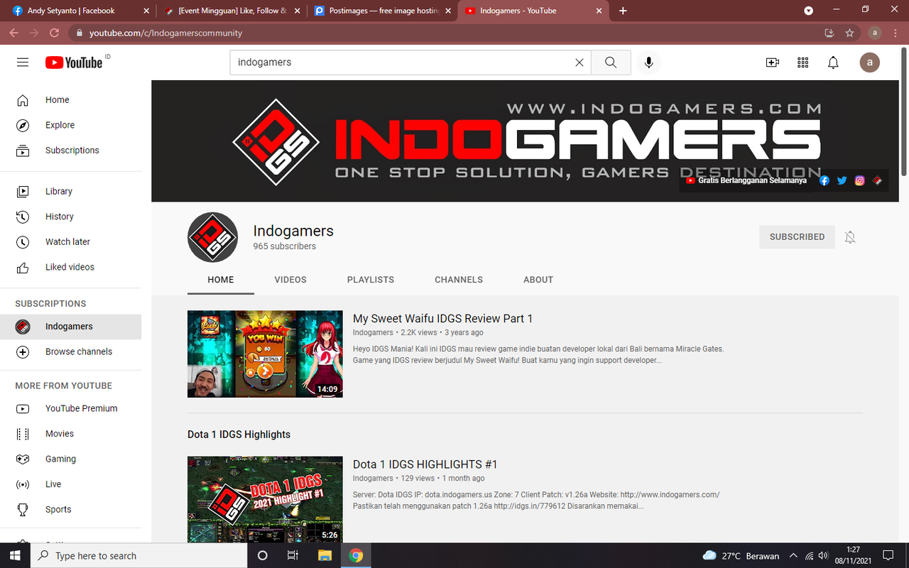Expand the system tray hidden icons

tap(793, 555)
